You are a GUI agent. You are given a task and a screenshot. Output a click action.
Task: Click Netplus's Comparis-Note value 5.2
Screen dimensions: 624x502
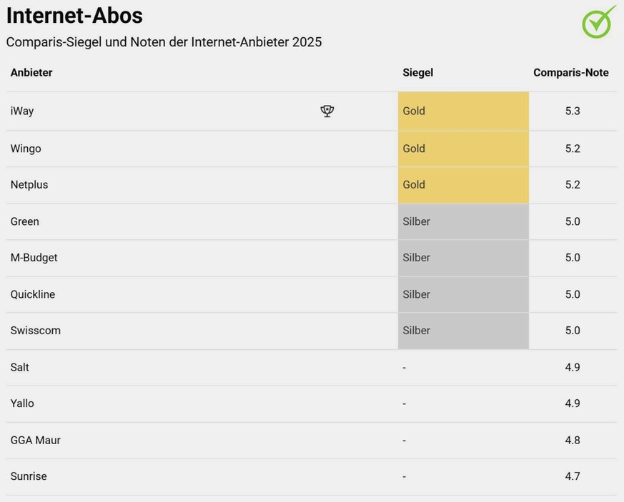click(573, 185)
